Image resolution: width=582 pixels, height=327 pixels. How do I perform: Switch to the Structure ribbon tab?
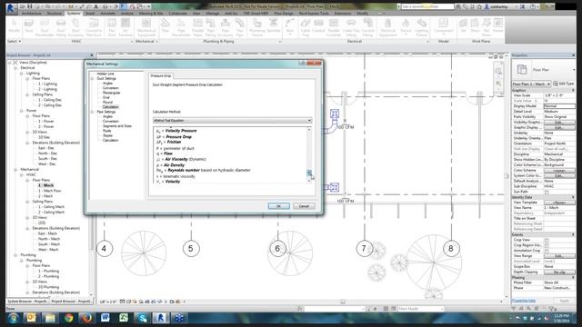pos(55,14)
